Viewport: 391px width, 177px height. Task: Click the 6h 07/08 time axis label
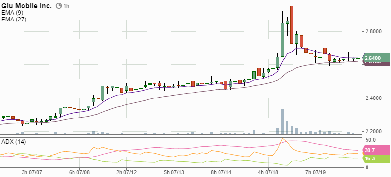coord(79,172)
